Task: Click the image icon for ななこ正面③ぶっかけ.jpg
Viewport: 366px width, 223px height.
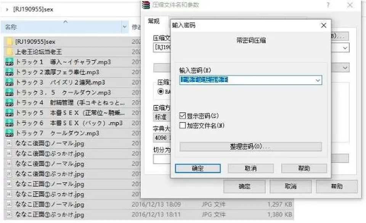Action: pyautogui.click(x=9, y=215)
